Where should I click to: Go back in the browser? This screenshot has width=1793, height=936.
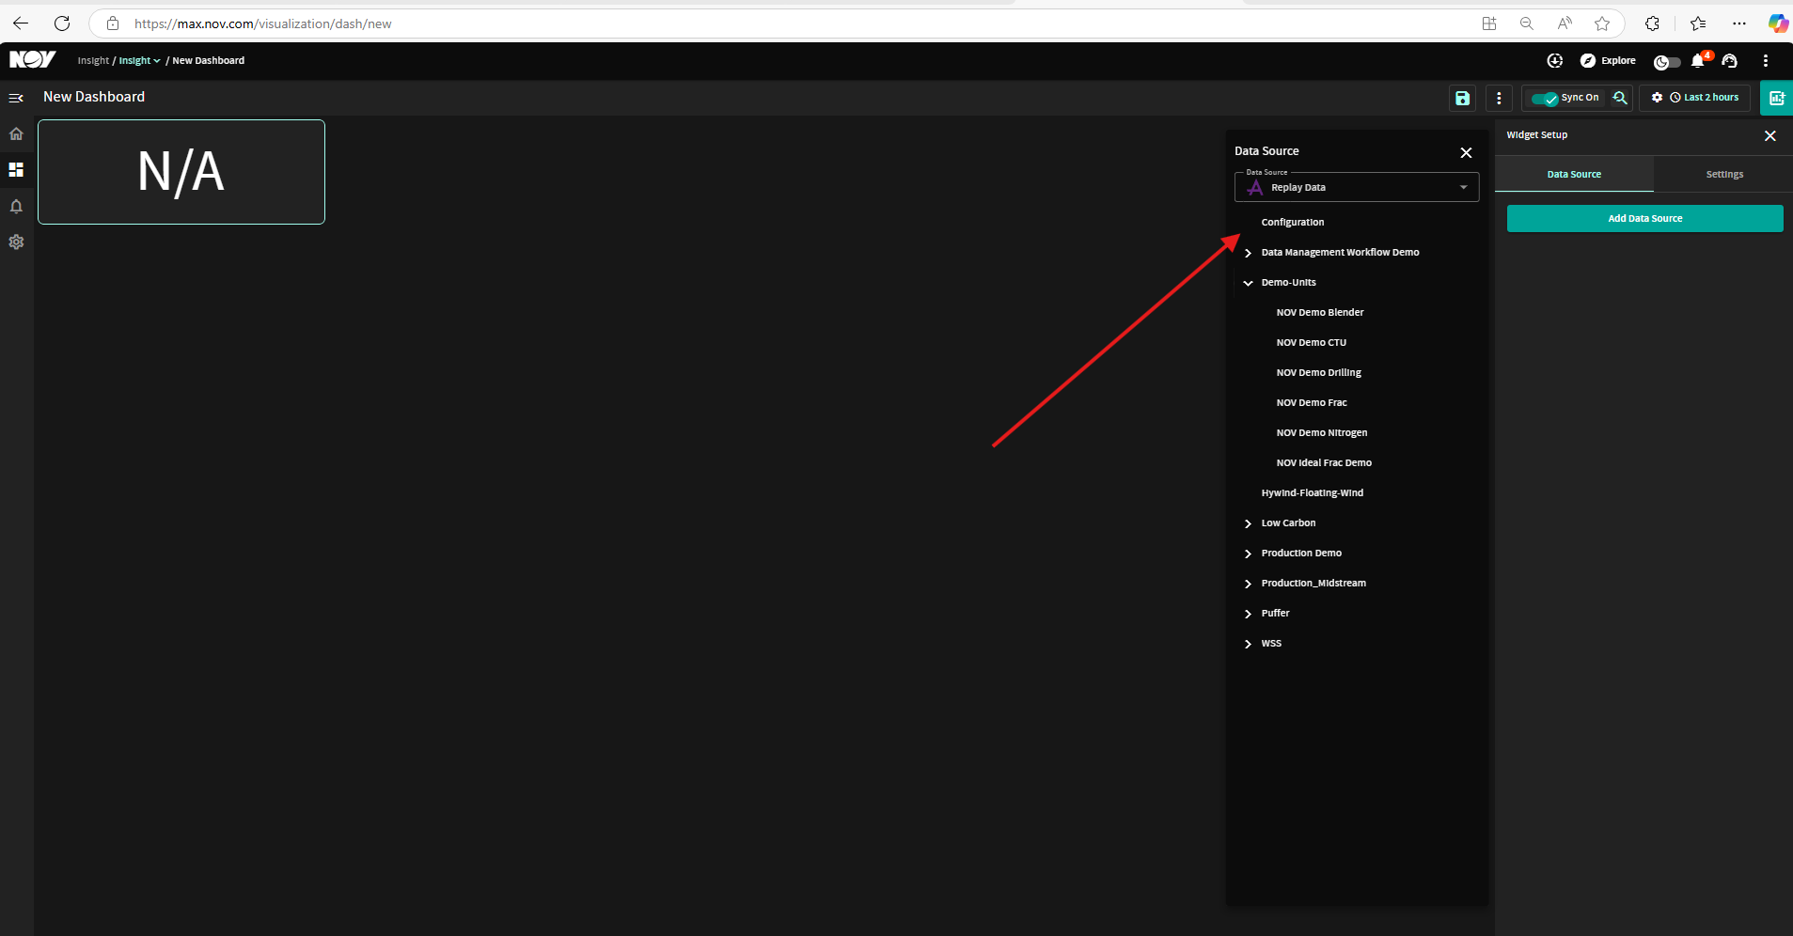(21, 23)
